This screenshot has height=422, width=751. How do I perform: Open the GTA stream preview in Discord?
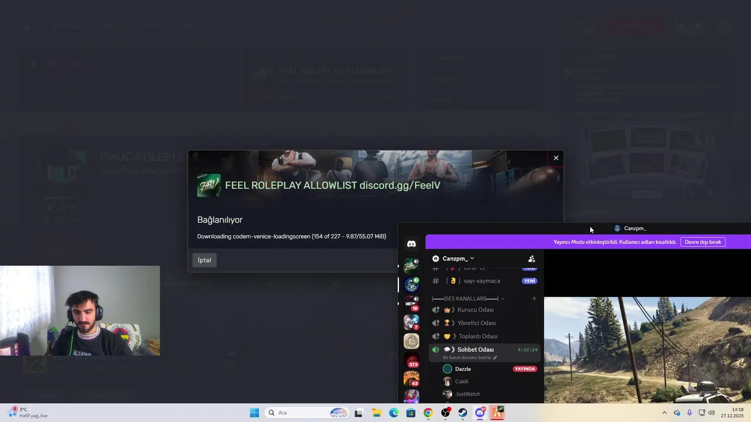coord(647,350)
